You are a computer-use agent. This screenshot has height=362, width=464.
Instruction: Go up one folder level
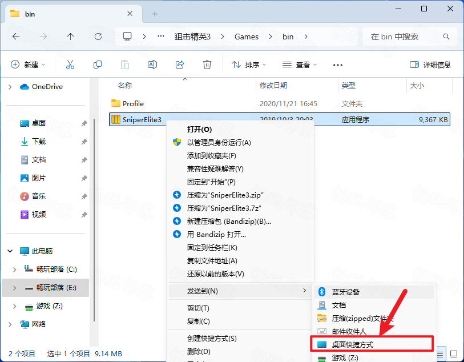(x=70, y=37)
